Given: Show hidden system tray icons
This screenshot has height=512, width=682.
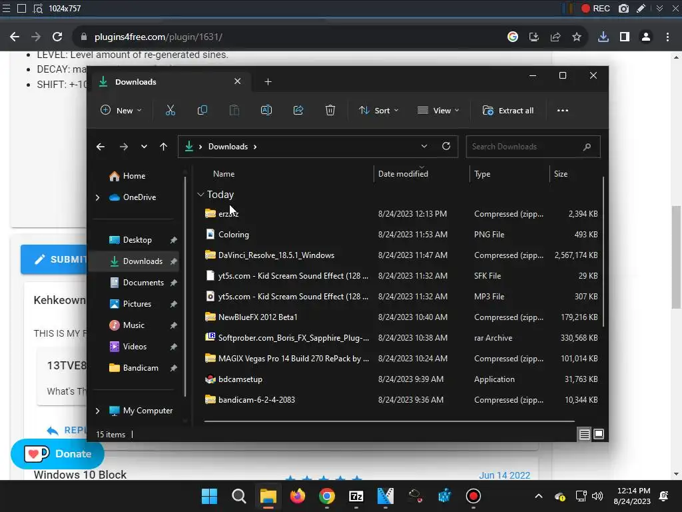Looking at the screenshot, I should click(538, 496).
